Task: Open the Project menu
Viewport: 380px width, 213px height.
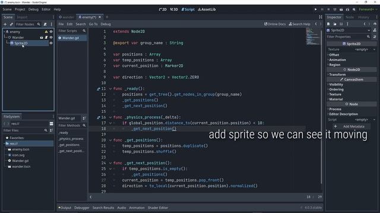Action: (20, 9)
